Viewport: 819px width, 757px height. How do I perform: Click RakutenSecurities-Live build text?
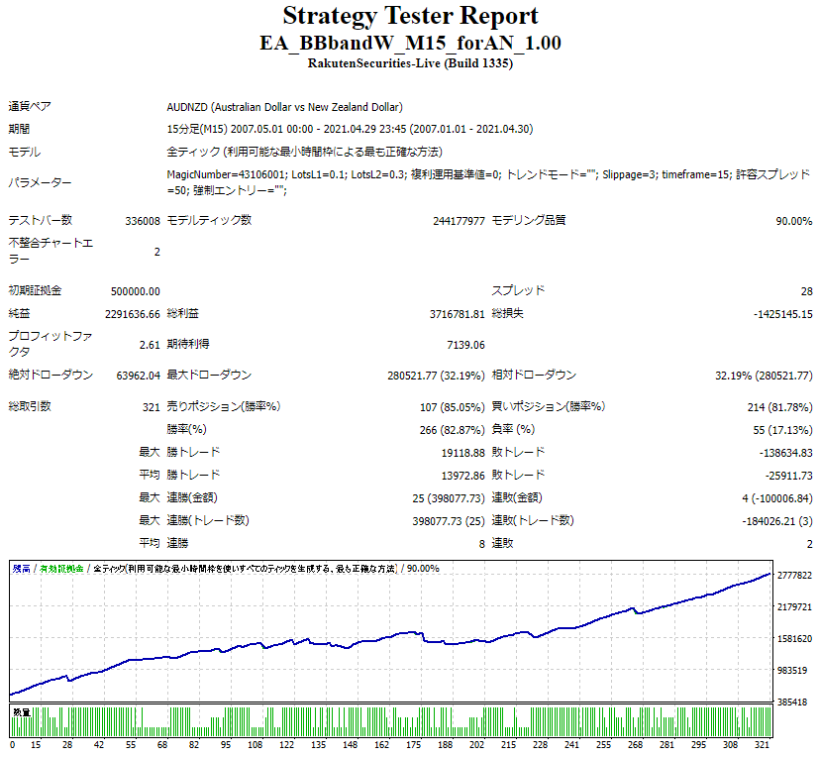[x=410, y=63]
